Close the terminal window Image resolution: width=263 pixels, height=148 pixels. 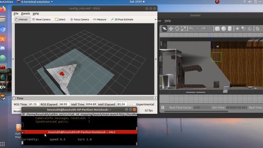click(134, 110)
